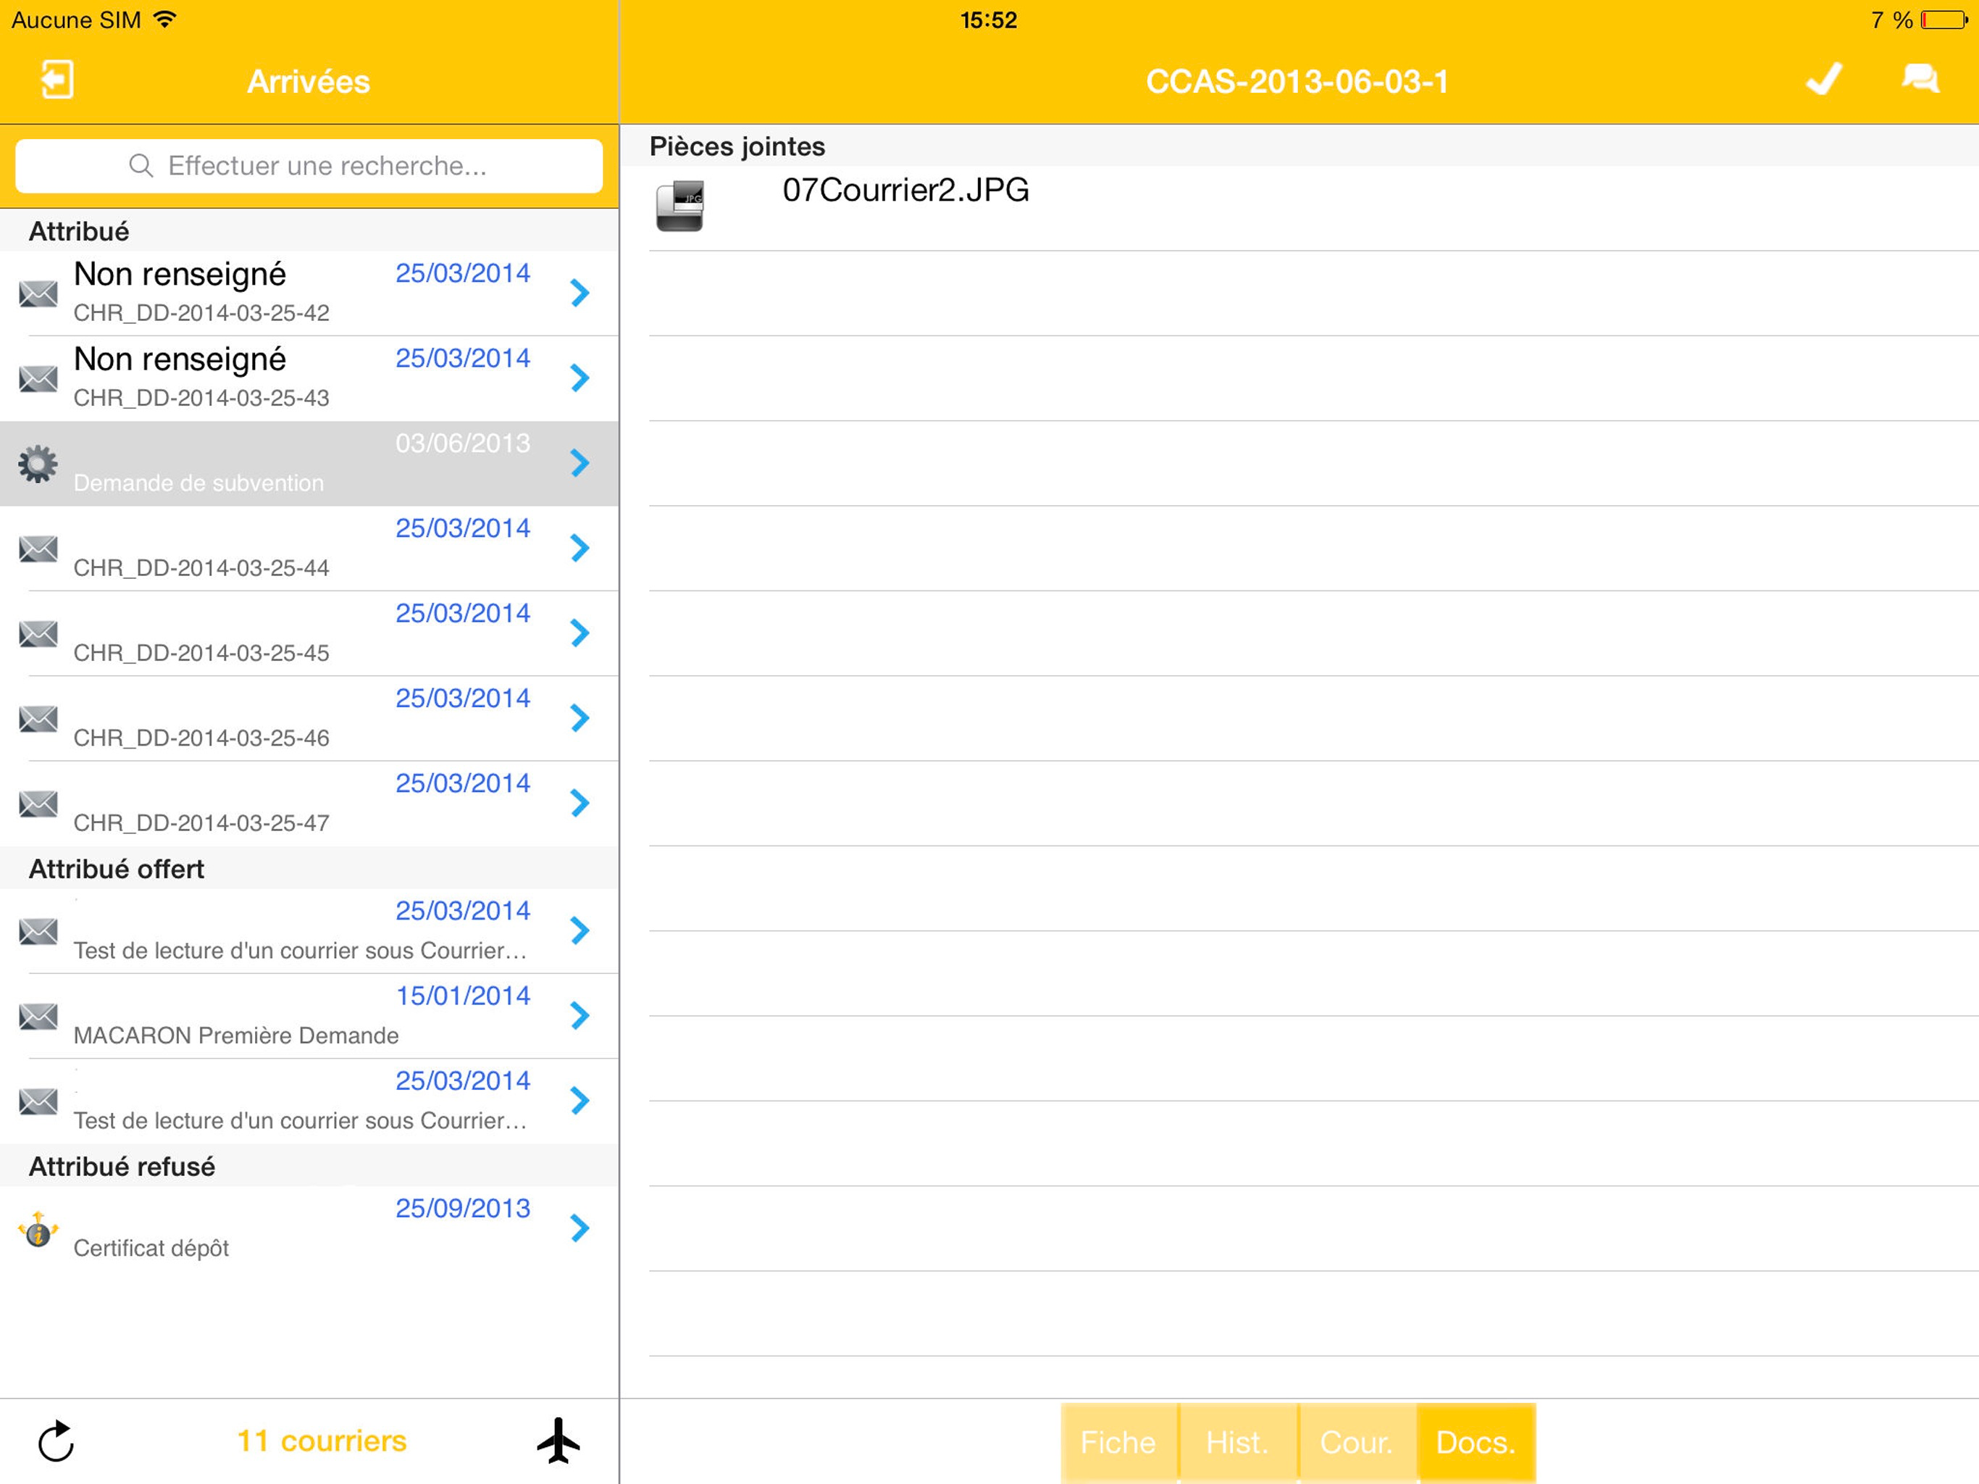
Task: Select the first Non renseigné mail title
Action: coord(180,274)
